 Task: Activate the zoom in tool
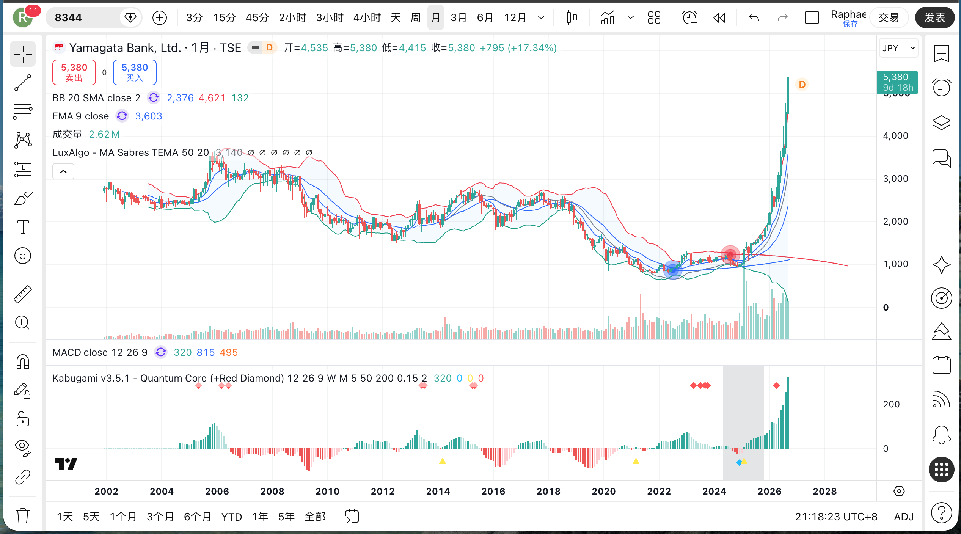point(23,323)
